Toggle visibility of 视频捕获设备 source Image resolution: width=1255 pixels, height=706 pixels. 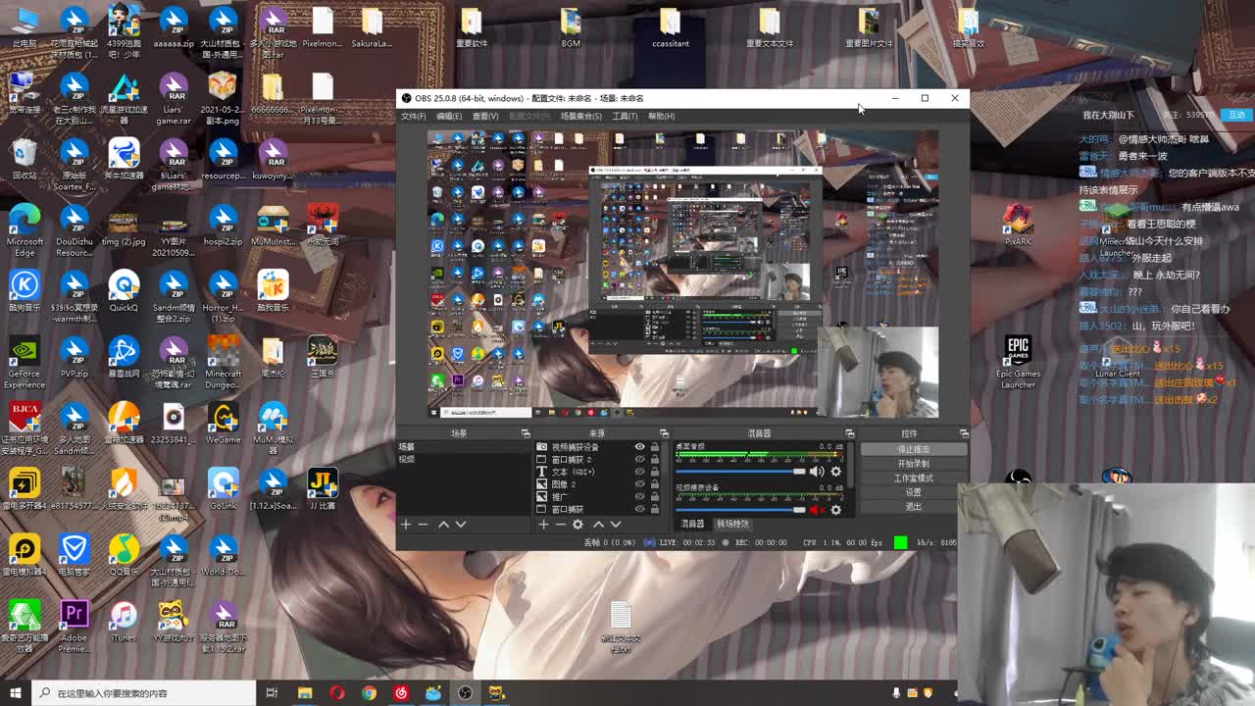coord(640,447)
